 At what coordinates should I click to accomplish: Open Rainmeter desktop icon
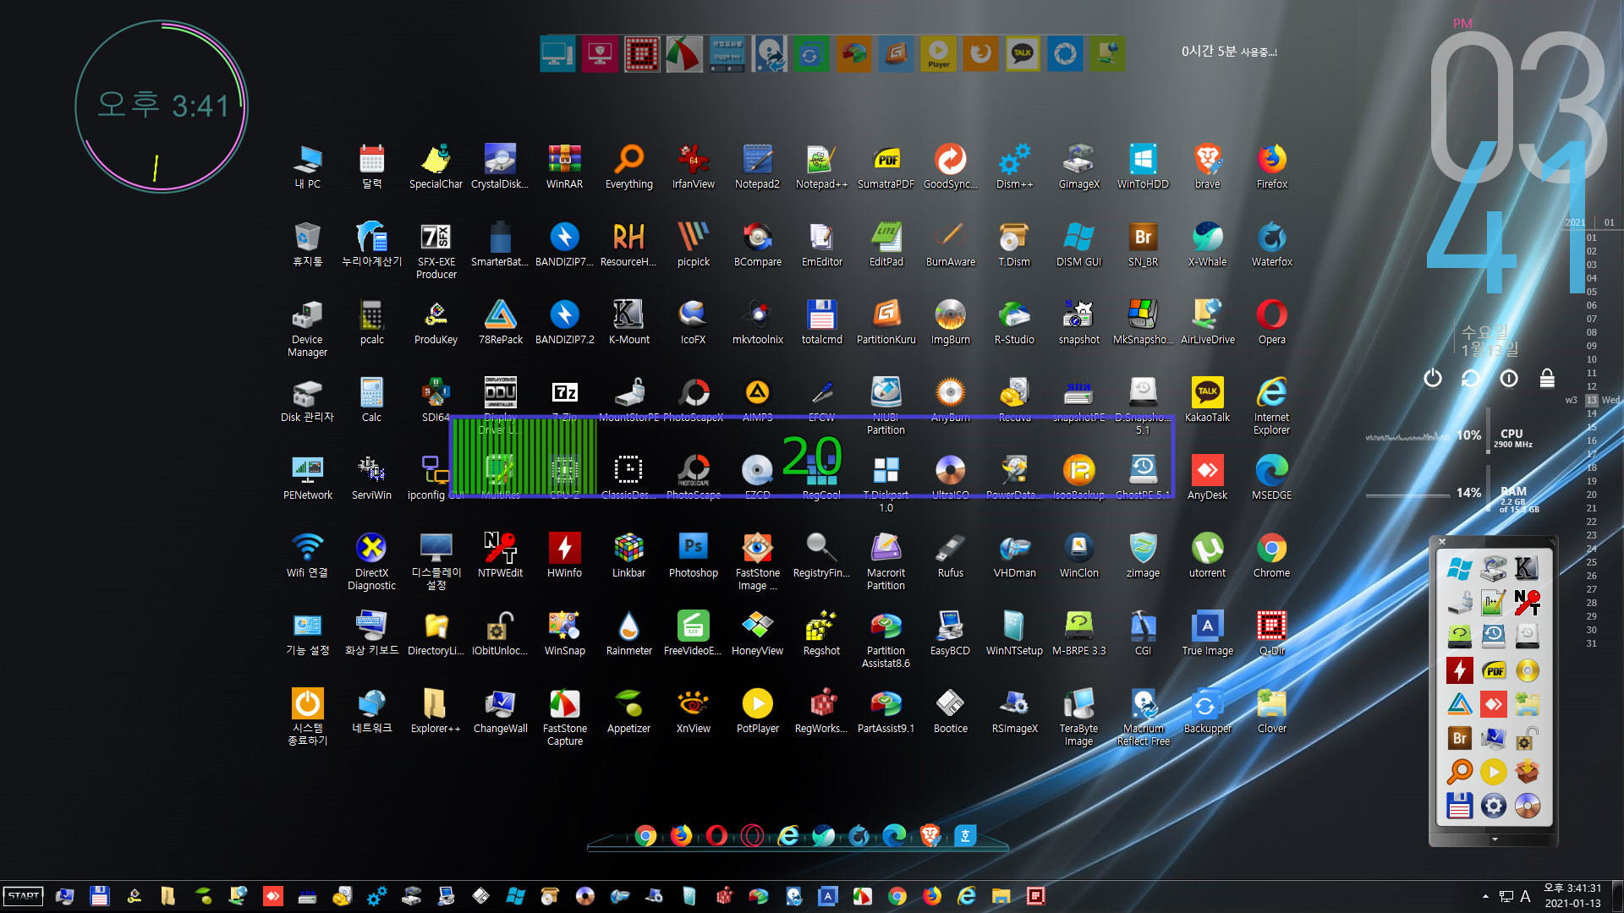[628, 632]
